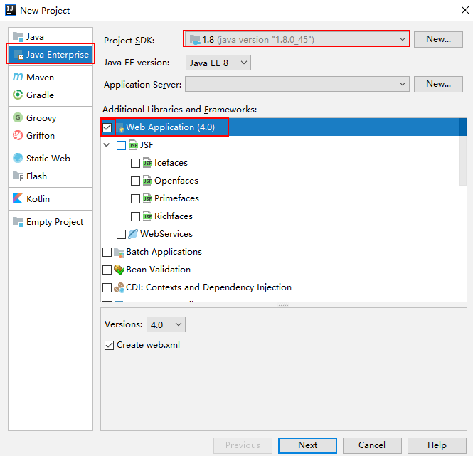Click New... next to Project SDK

[438, 39]
